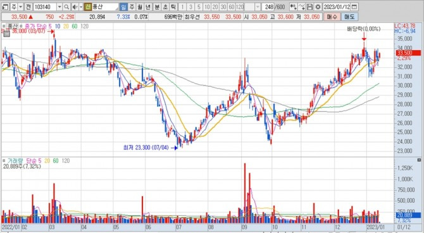Switch to 틱 tick chart period
The height and width of the screenshot is (233, 424).
[x=173, y=7]
